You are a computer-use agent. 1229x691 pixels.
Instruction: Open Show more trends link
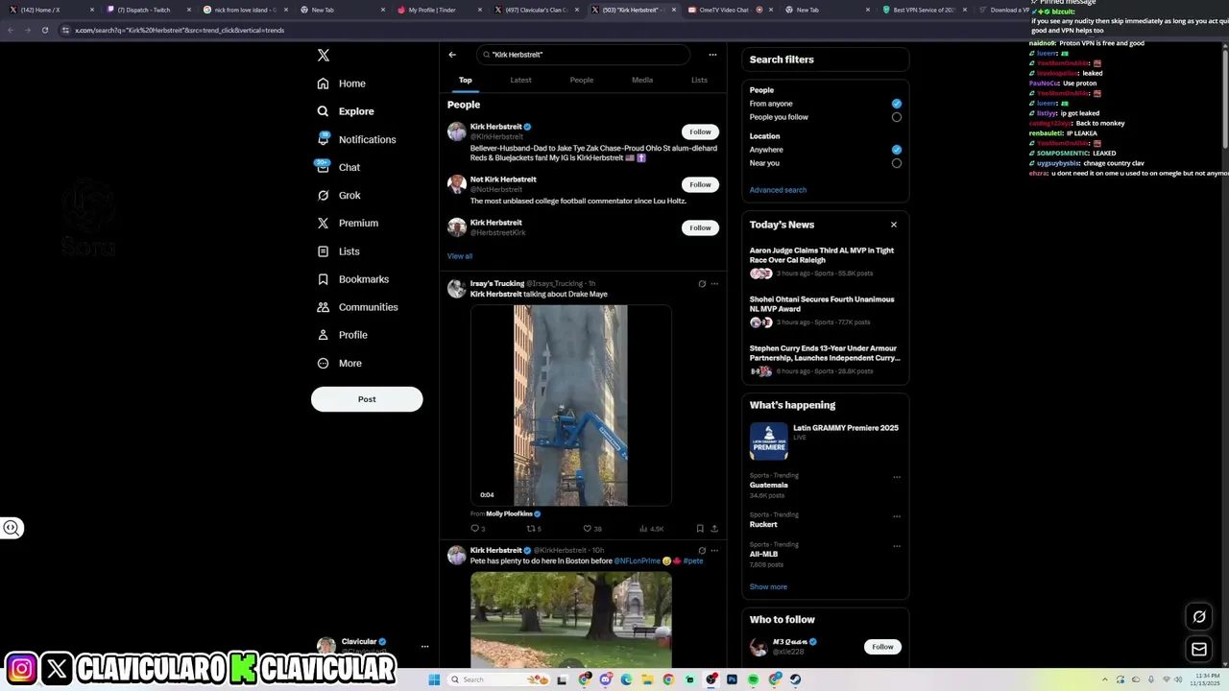click(x=768, y=586)
